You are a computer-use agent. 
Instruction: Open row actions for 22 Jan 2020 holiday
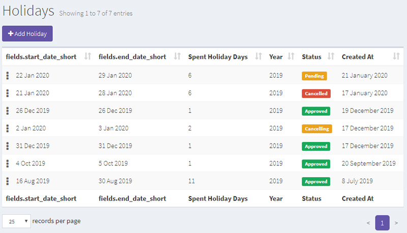(x=8, y=75)
